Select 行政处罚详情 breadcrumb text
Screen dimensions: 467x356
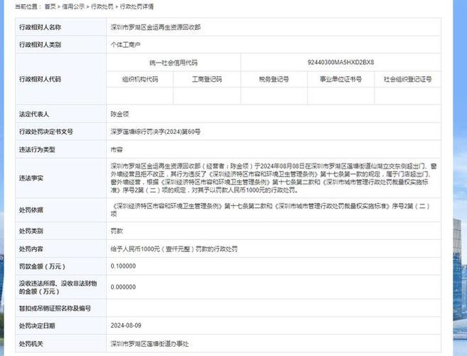137,6
